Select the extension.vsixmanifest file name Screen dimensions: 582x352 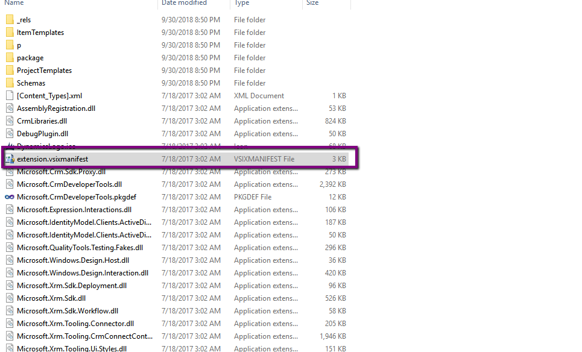(52, 159)
